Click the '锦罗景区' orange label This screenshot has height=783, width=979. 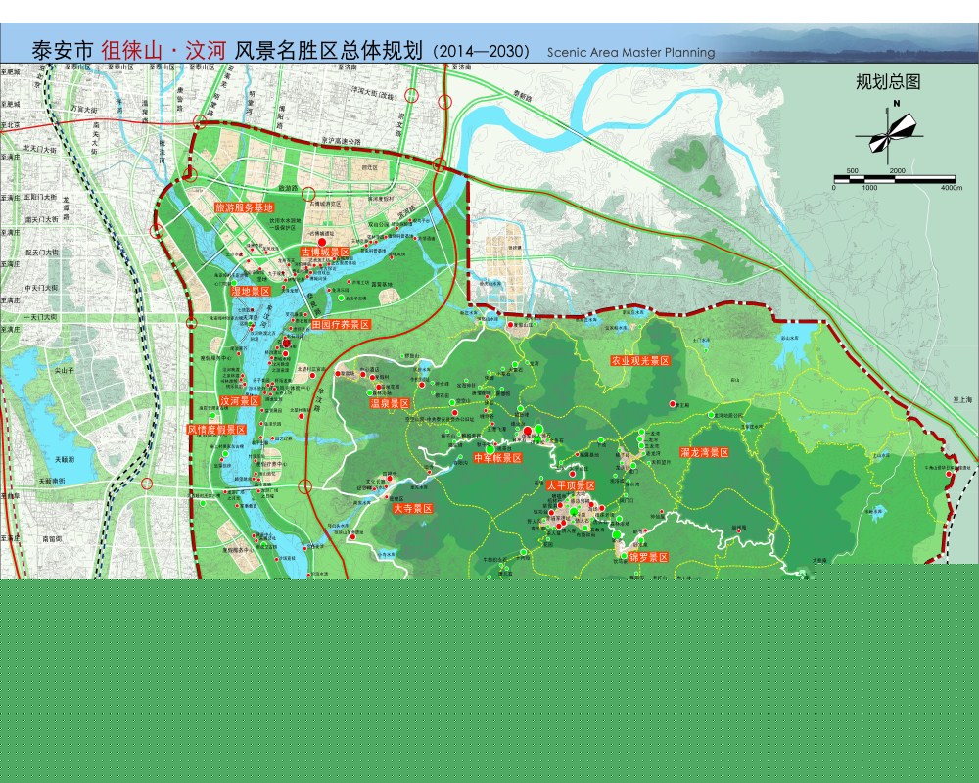(649, 557)
